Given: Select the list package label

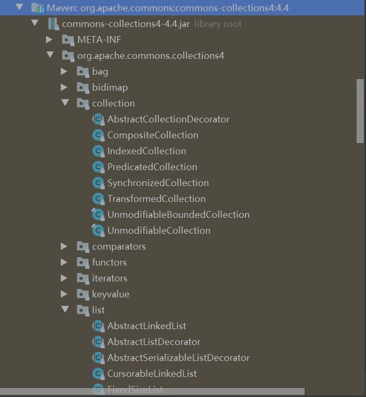Looking at the screenshot, I should tap(98, 310).
